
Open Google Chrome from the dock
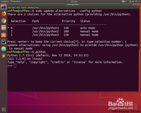click(x=4, y=21)
